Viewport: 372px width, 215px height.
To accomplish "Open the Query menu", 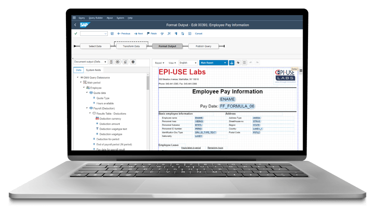I will pyautogui.click(x=81, y=18).
